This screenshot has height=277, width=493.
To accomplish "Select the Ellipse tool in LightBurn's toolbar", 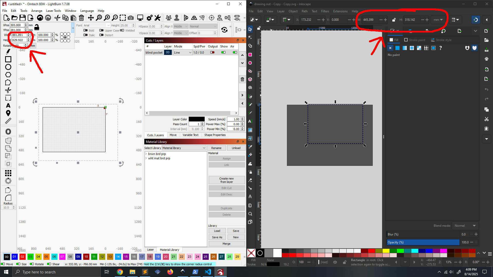I will click(8, 67).
